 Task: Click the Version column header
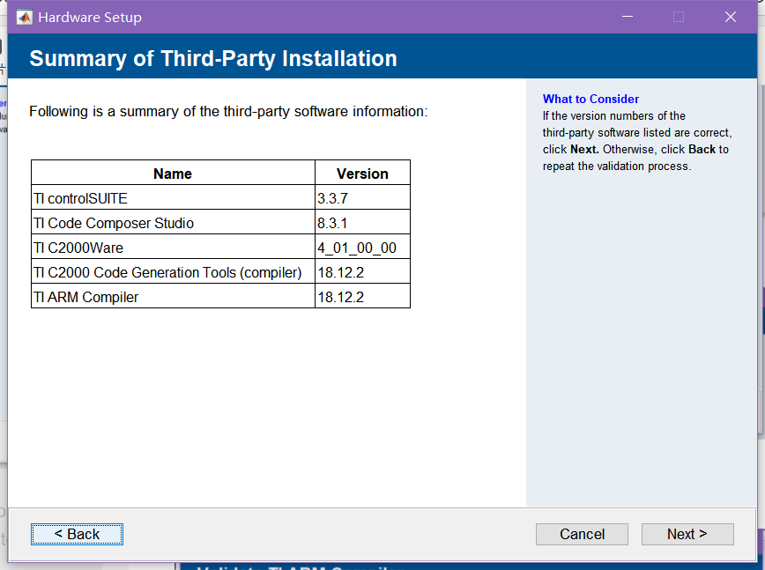pyautogui.click(x=362, y=173)
